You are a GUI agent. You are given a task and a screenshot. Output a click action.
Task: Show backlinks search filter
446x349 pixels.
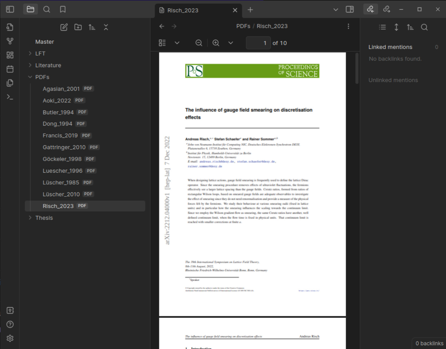424,27
